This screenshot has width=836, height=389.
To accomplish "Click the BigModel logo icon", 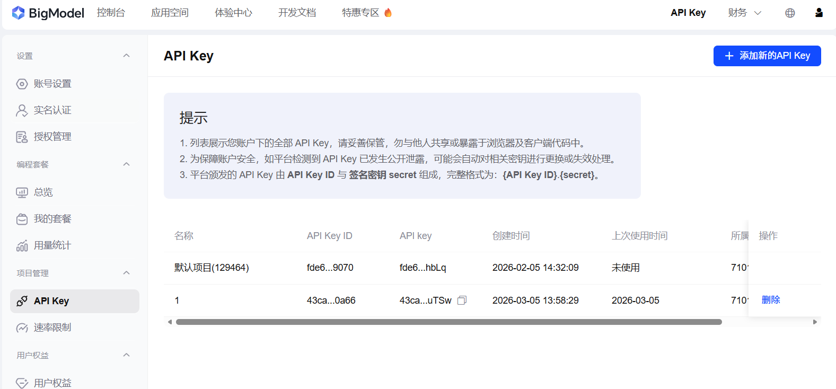I will click(x=19, y=13).
